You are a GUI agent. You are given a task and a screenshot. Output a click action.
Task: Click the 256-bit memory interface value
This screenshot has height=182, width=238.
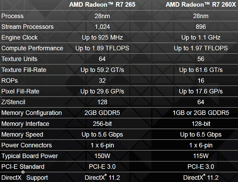(102, 124)
